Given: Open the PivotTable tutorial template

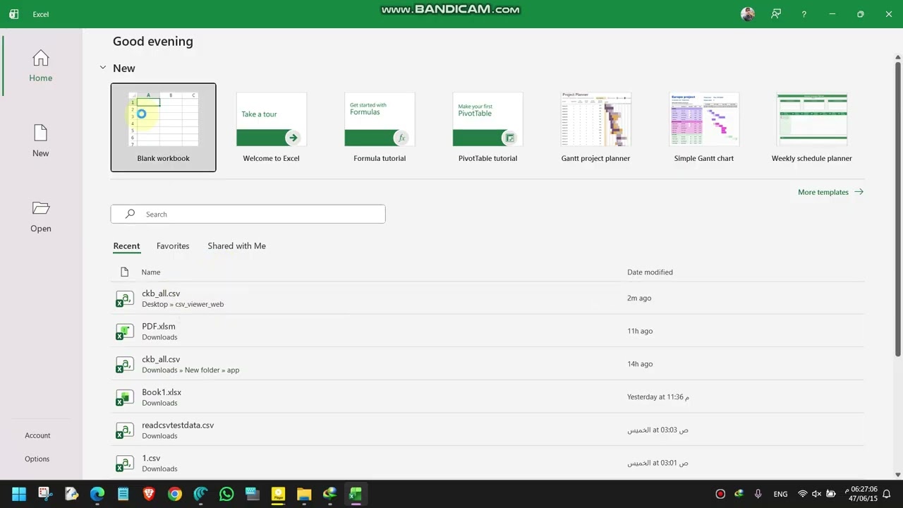Looking at the screenshot, I should click(487, 128).
